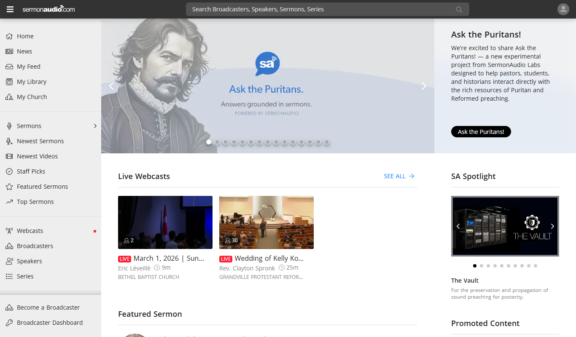Click the Broadcaster Dashboard key icon

(9, 323)
